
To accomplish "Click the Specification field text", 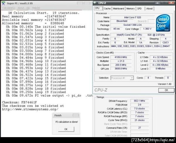I will 141,35.
